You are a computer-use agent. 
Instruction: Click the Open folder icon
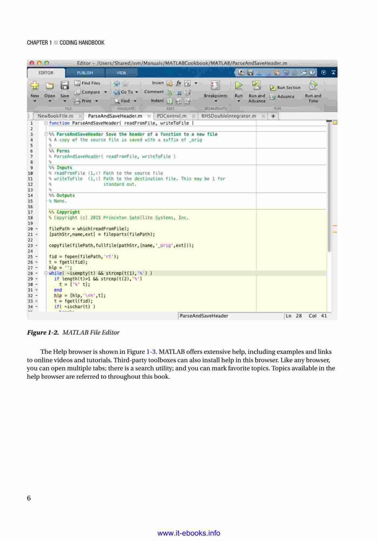pos(50,85)
